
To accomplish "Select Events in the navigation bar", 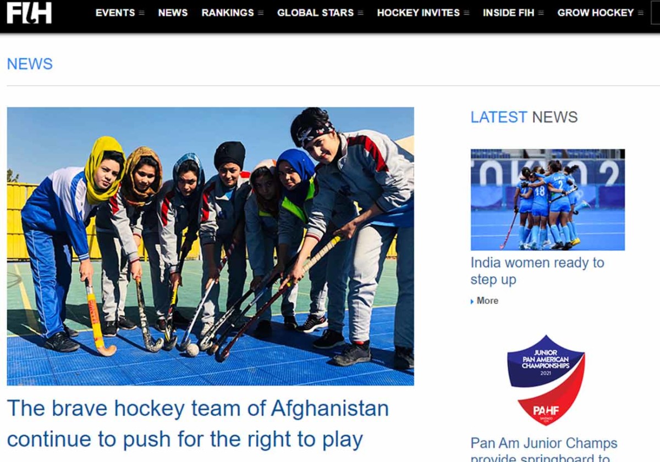I will point(116,13).
